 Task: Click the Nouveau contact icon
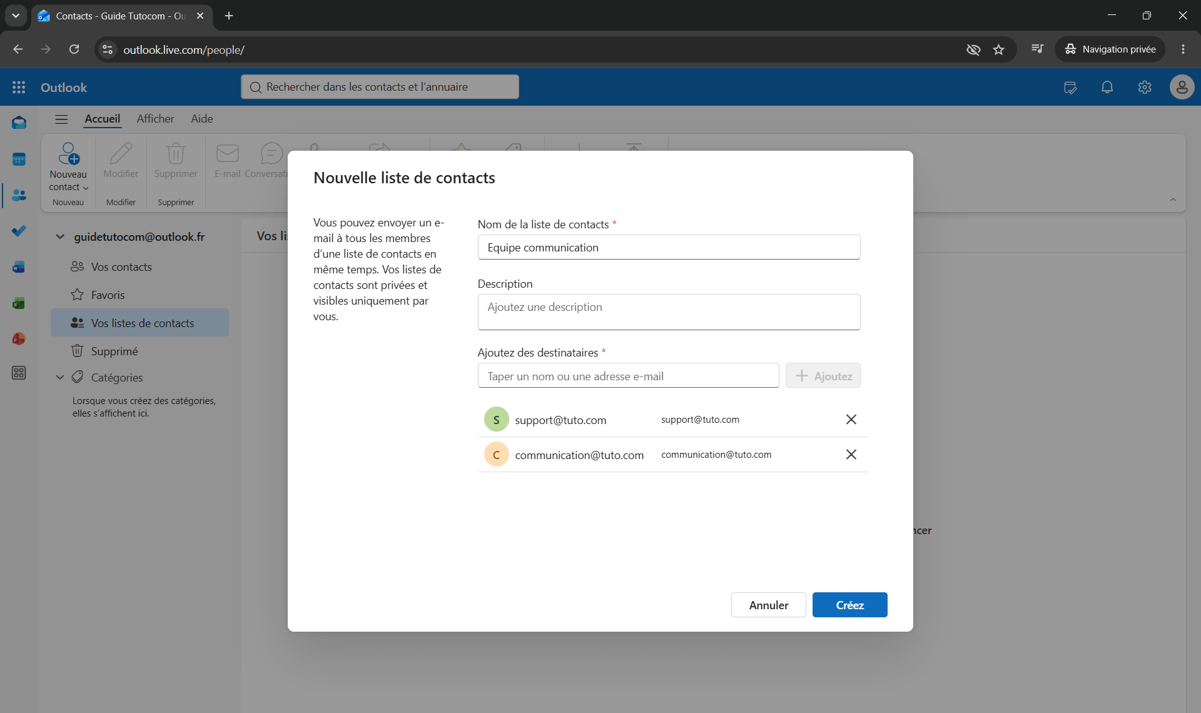[68, 153]
